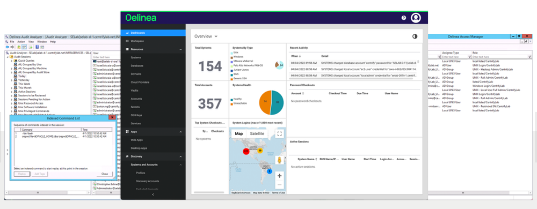This screenshot has width=537, height=209.
Task: Collapse the Resources section chevron
Action: click(x=181, y=49)
